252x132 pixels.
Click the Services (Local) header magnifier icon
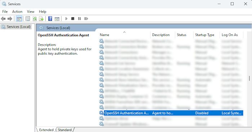point(41,28)
